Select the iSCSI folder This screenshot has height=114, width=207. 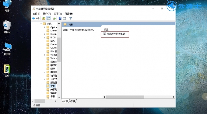51,38
